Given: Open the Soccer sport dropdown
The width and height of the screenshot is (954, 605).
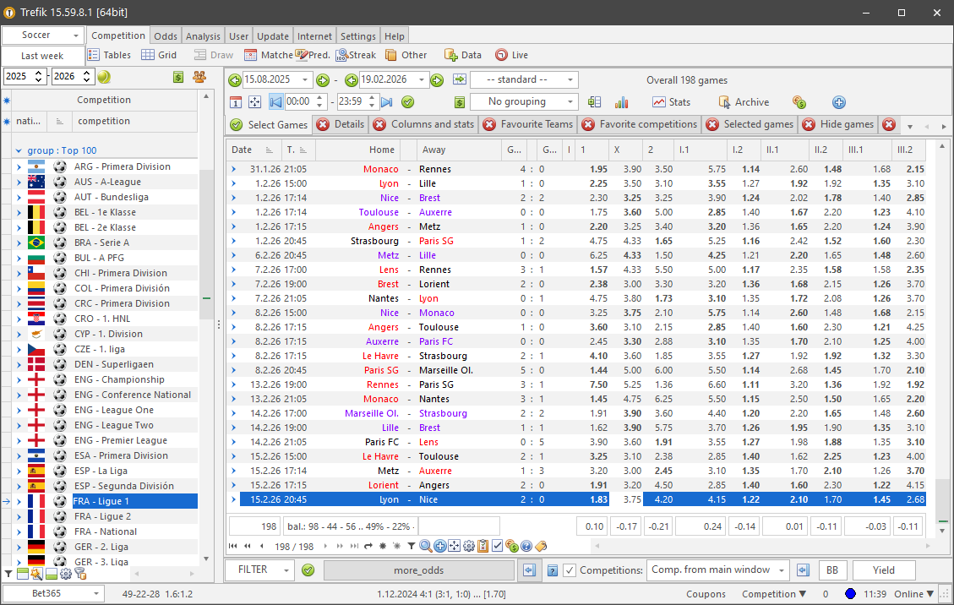Looking at the screenshot, I should click(42, 35).
